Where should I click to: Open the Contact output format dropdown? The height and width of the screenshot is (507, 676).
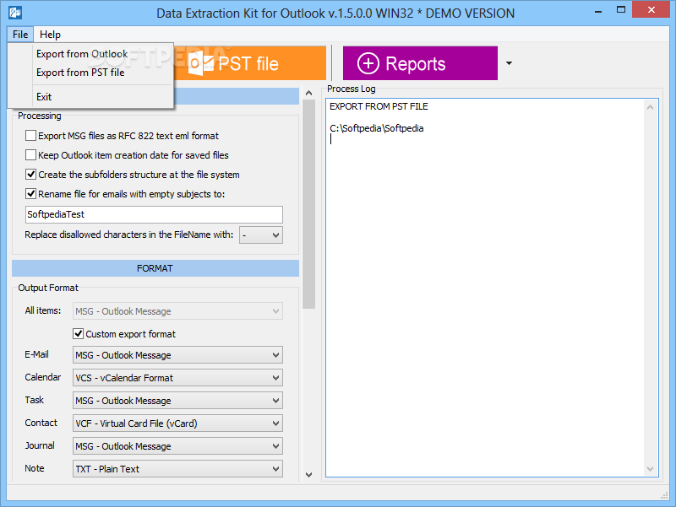point(177,423)
